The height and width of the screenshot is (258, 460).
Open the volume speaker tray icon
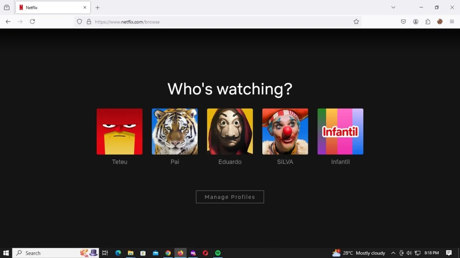click(409, 253)
